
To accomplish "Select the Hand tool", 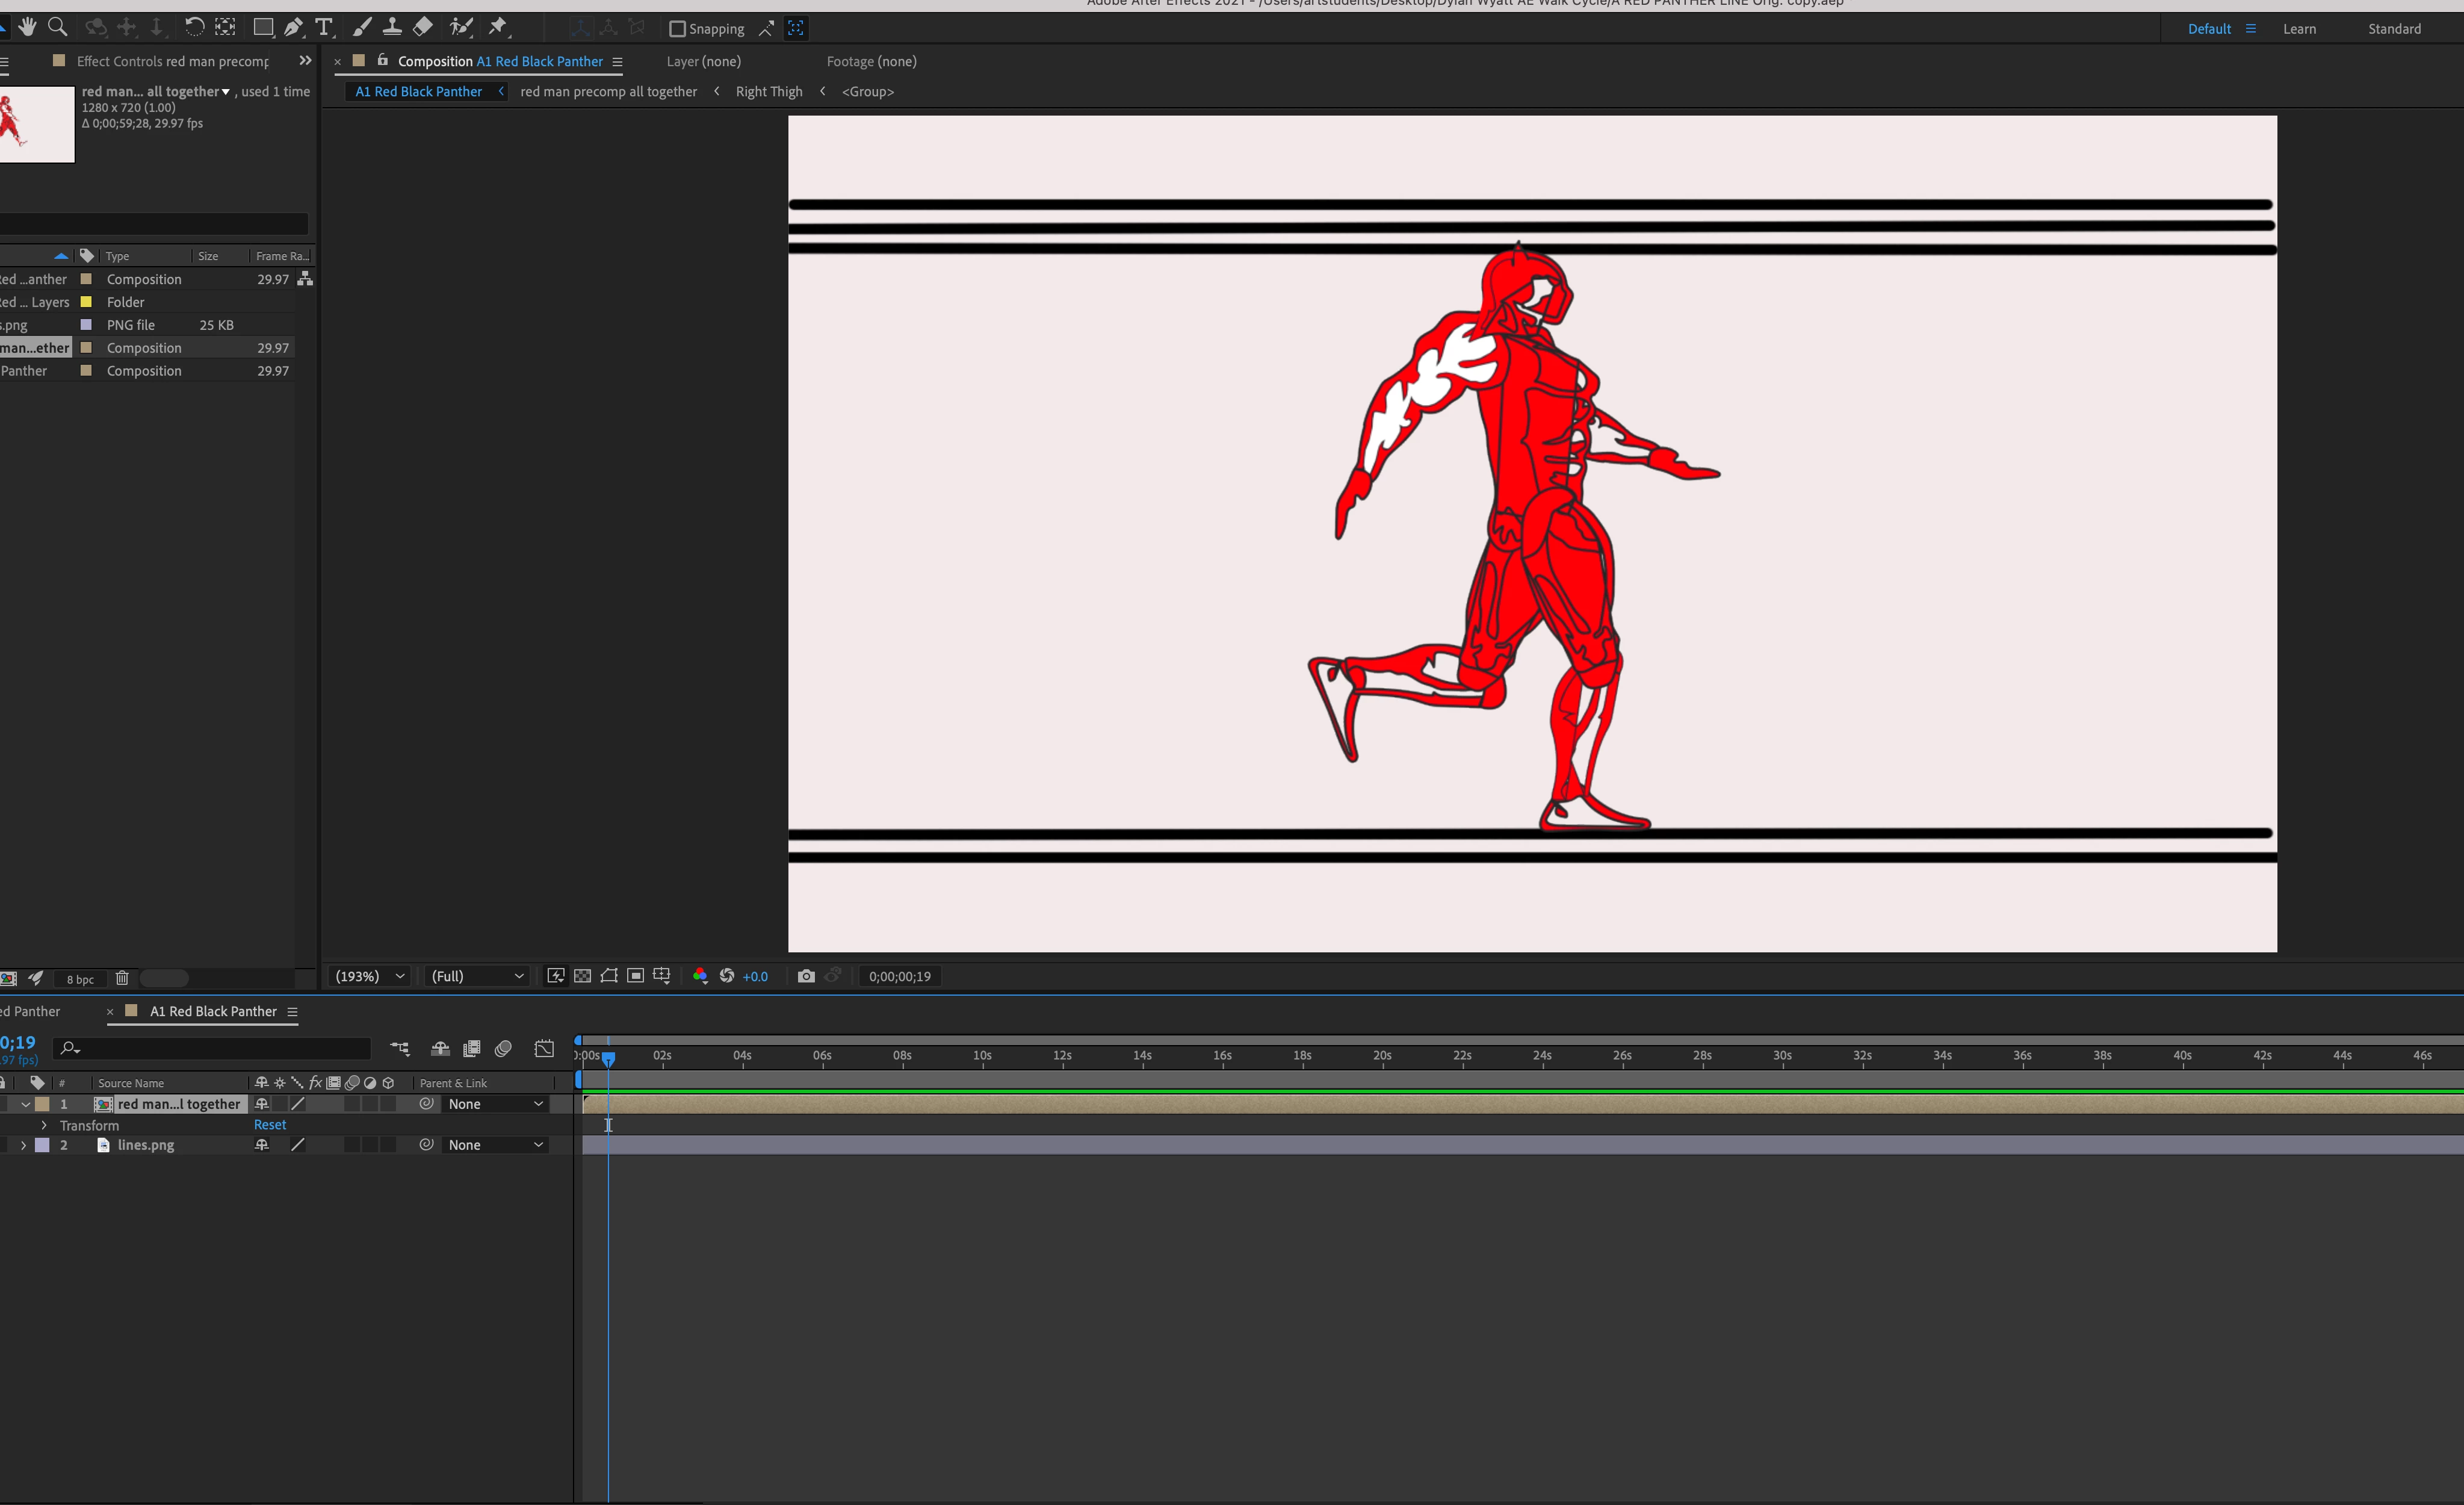I will (27, 27).
